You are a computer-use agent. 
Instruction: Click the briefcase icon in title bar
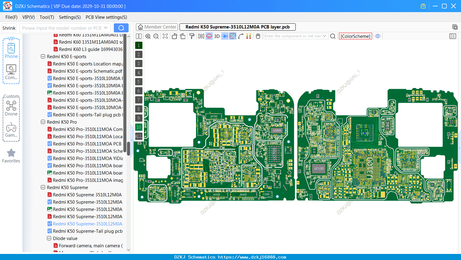pos(423,6)
